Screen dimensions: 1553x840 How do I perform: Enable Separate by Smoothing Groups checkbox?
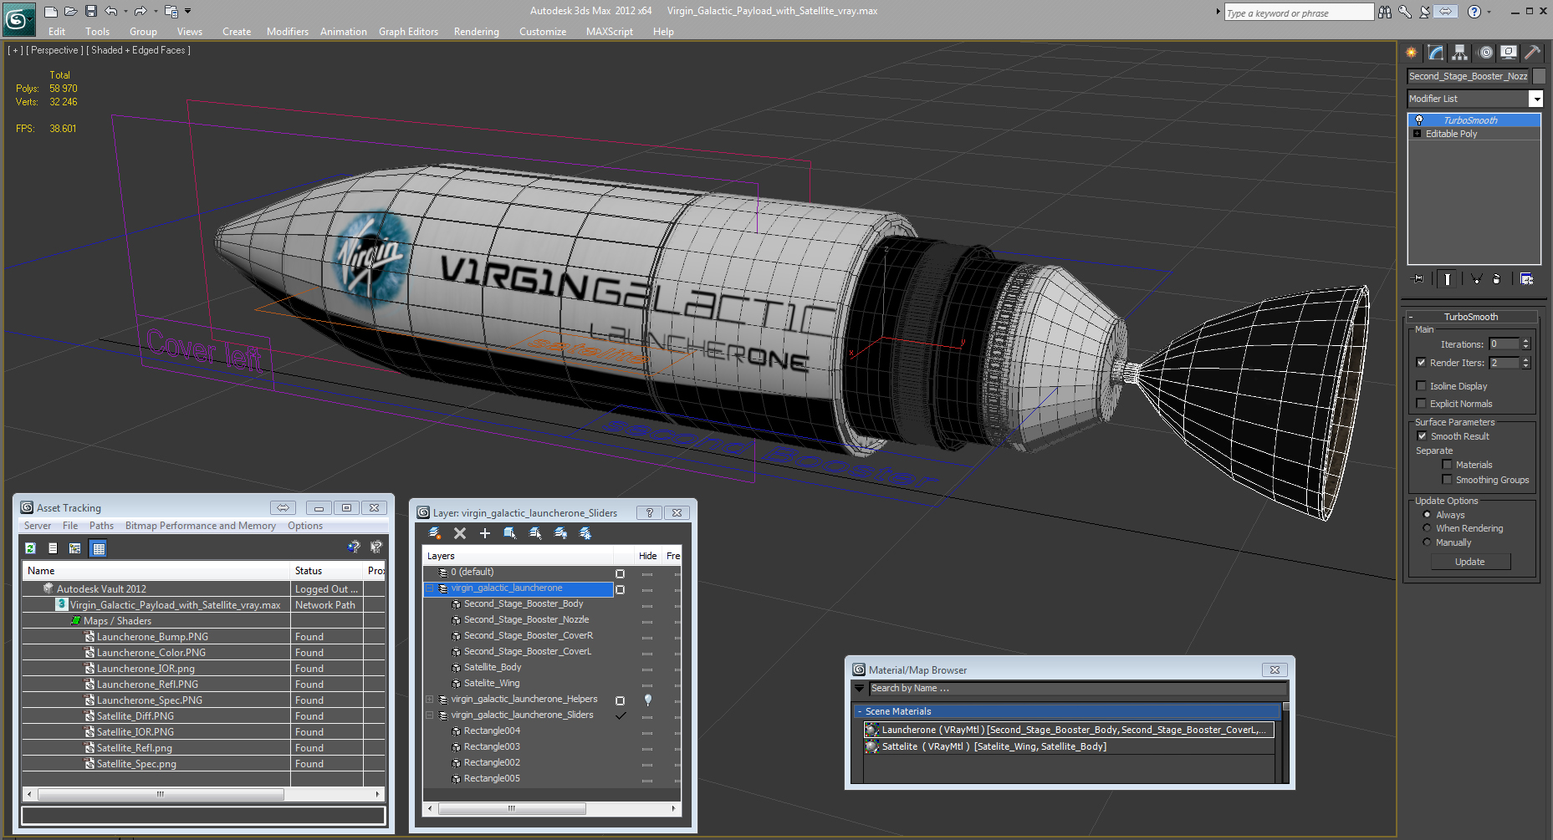pos(1447,480)
